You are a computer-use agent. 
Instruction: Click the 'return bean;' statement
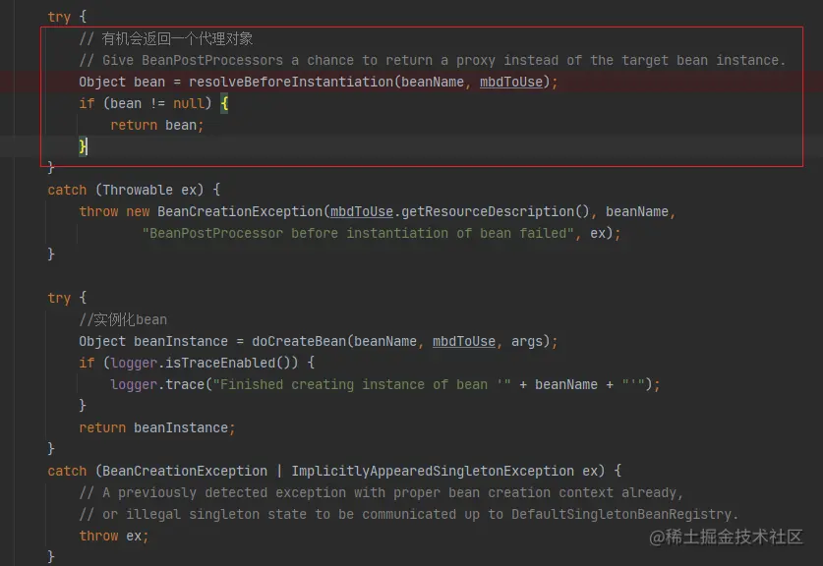(157, 126)
